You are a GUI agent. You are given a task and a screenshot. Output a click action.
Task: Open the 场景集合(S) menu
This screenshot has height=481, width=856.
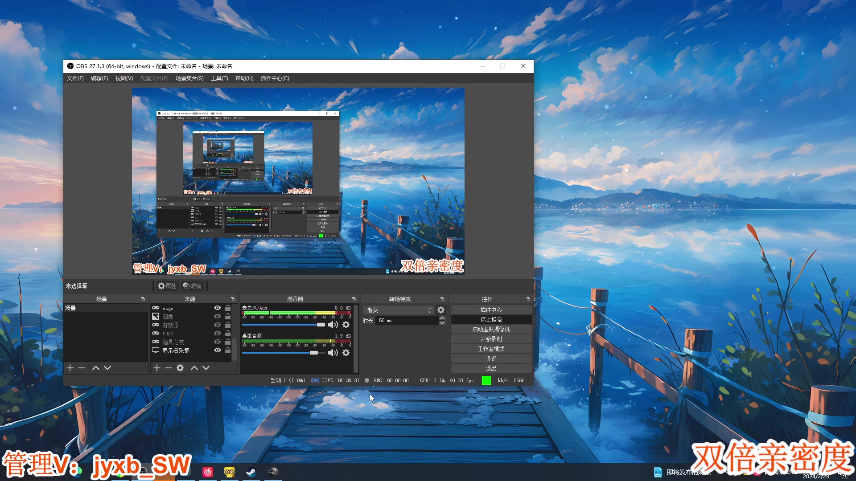[189, 78]
